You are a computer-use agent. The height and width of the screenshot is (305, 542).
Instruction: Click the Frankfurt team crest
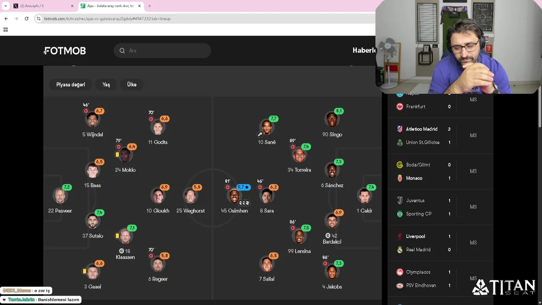tap(400, 107)
